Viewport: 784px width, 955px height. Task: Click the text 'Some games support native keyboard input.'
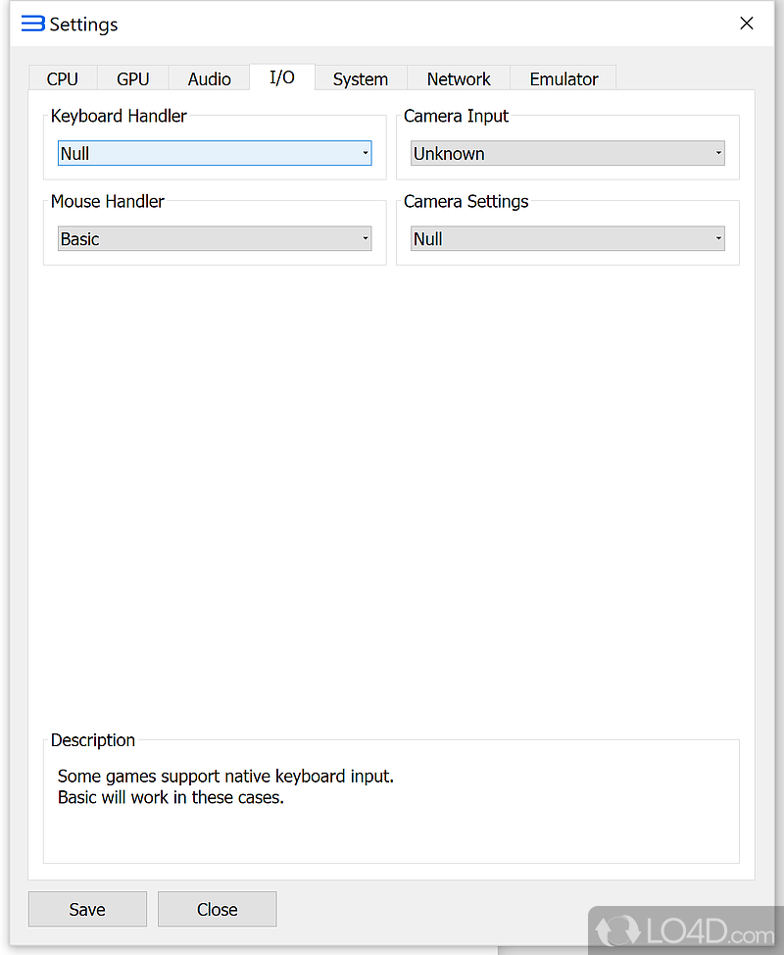point(225,776)
